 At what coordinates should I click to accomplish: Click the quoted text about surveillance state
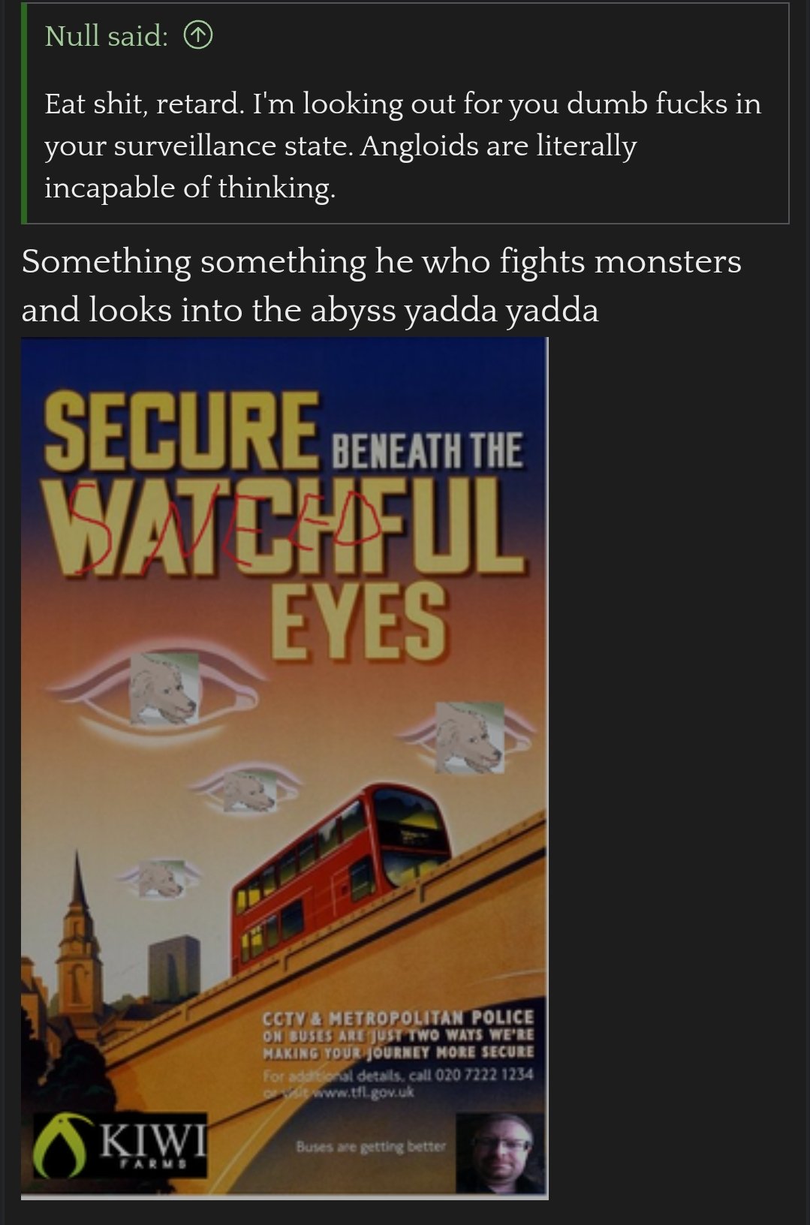(x=403, y=145)
